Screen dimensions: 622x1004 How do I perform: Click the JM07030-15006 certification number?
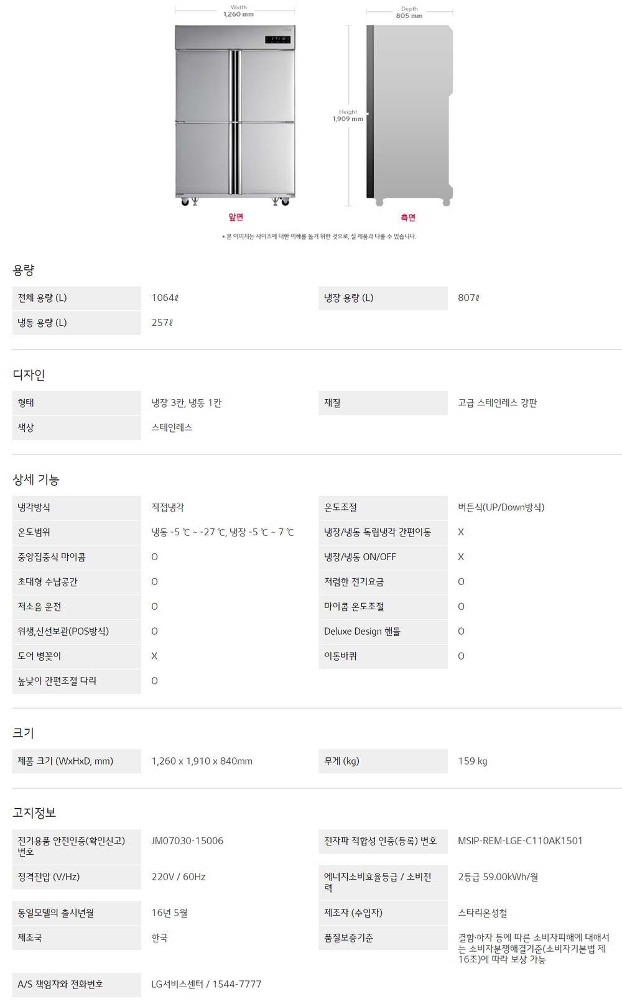(187, 841)
